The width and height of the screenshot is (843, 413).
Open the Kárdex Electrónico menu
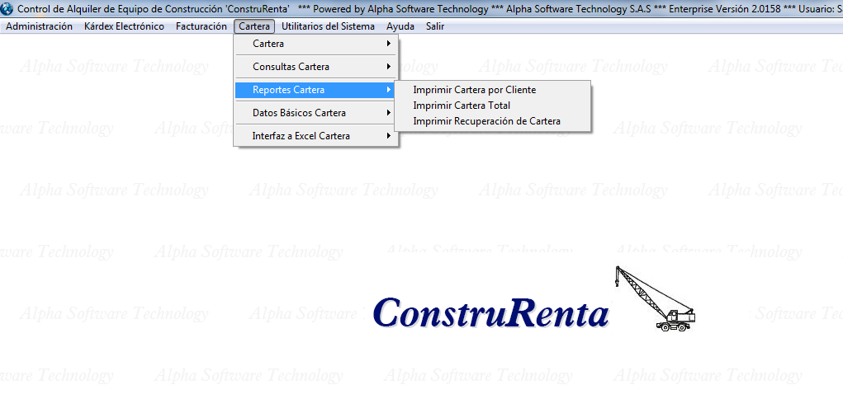(x=124, y=26)
